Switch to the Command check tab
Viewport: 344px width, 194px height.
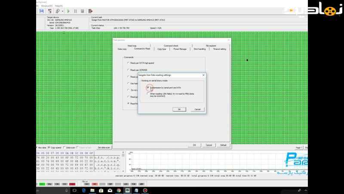pyautogui.click(x=171, y=46)
